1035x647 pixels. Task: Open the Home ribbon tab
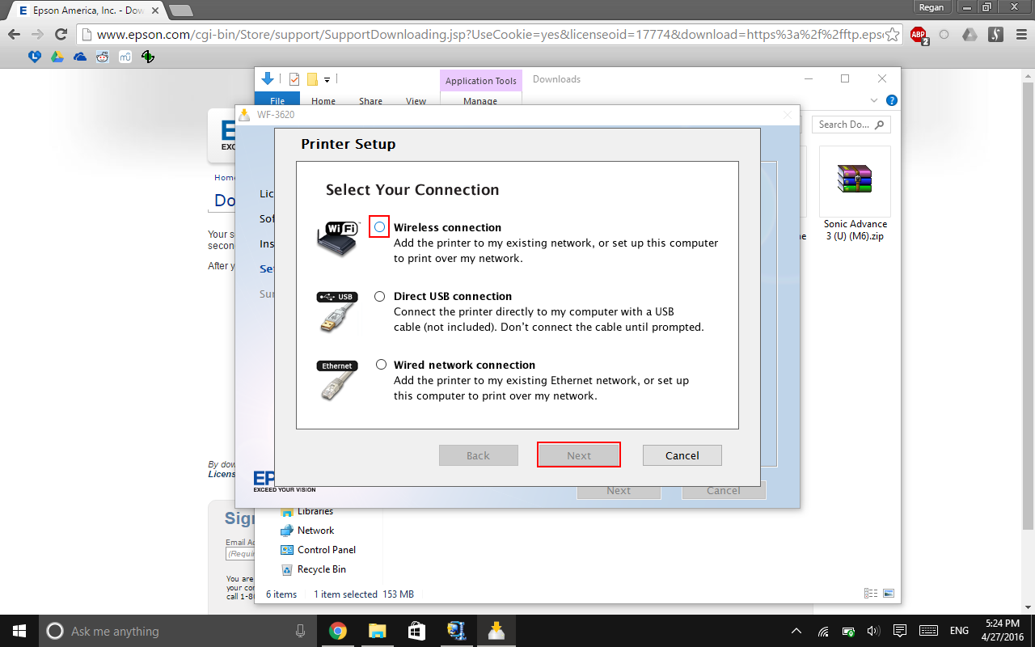[323, 100]
